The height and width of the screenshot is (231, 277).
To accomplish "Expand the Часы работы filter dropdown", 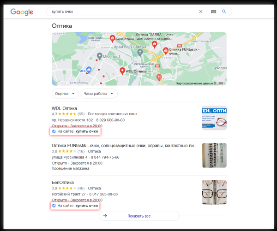I will point(99,94).
